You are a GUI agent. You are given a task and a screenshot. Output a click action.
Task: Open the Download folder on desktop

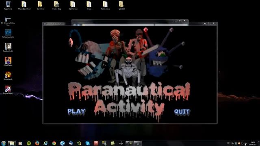[41, 5]
